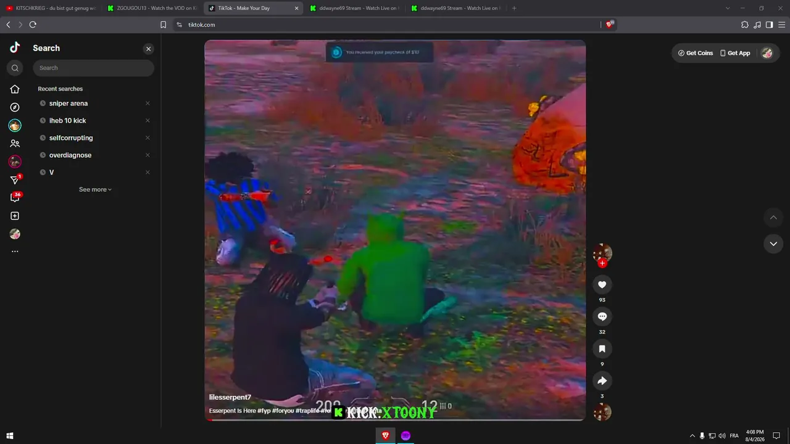The width and height of the screenshot is (790, 444).
Task: Bookmark this page with the address bar icon
Action: point(163,25)
